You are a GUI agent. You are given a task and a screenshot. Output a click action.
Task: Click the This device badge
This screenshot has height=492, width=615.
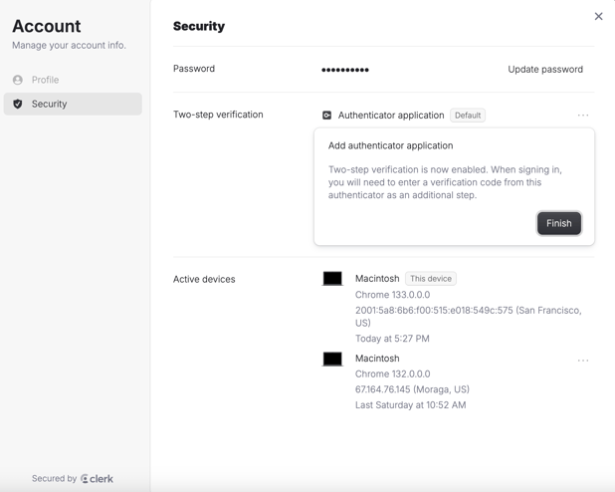point(430,279)
